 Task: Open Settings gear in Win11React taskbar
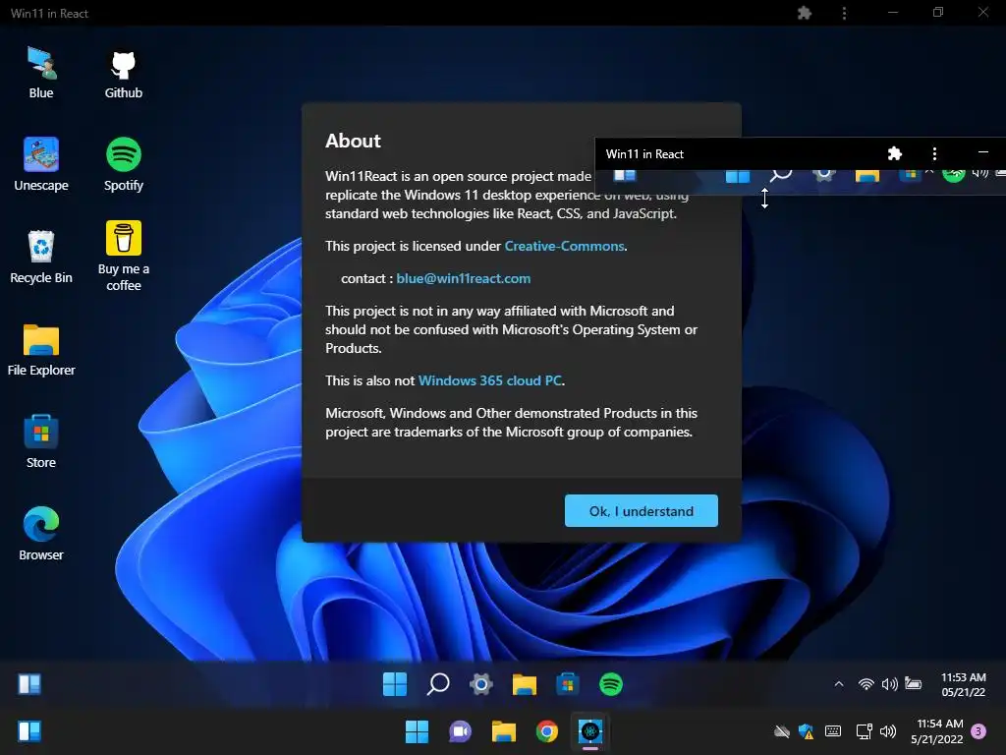[x=481, y=684]
